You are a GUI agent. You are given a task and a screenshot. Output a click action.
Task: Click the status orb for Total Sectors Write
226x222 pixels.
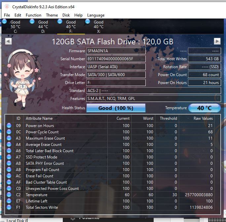point(9,207)
